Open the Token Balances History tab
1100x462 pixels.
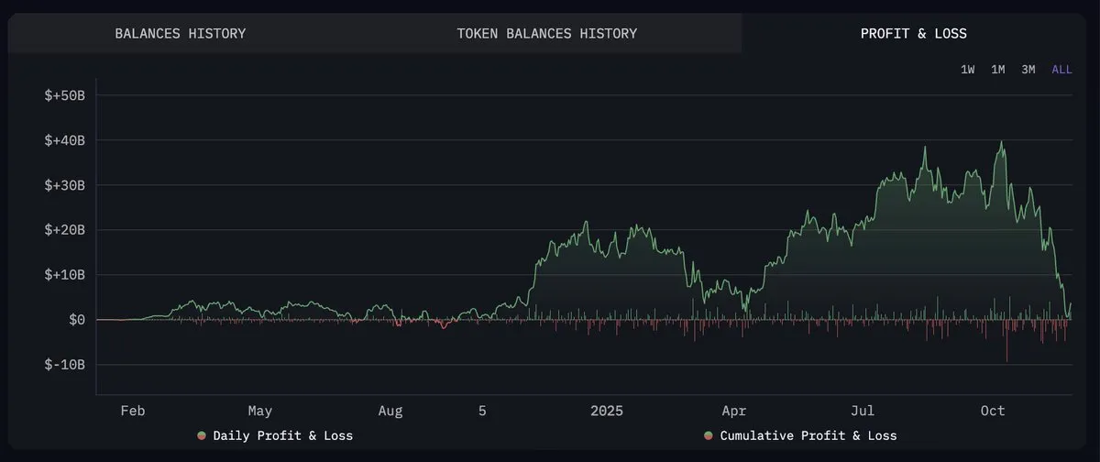click(546, 34)
